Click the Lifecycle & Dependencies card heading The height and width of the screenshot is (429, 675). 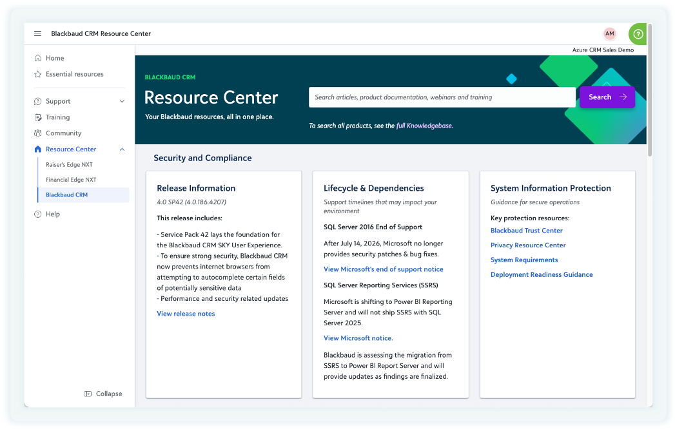click(x=374, y=188)
